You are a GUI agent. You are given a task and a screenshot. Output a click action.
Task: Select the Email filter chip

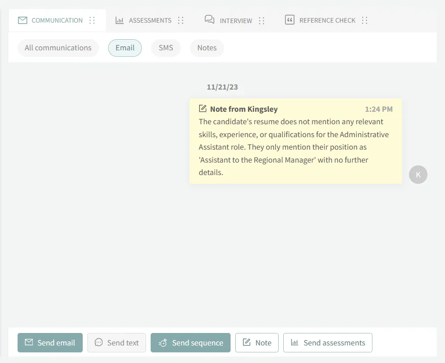tap(125, 48)
